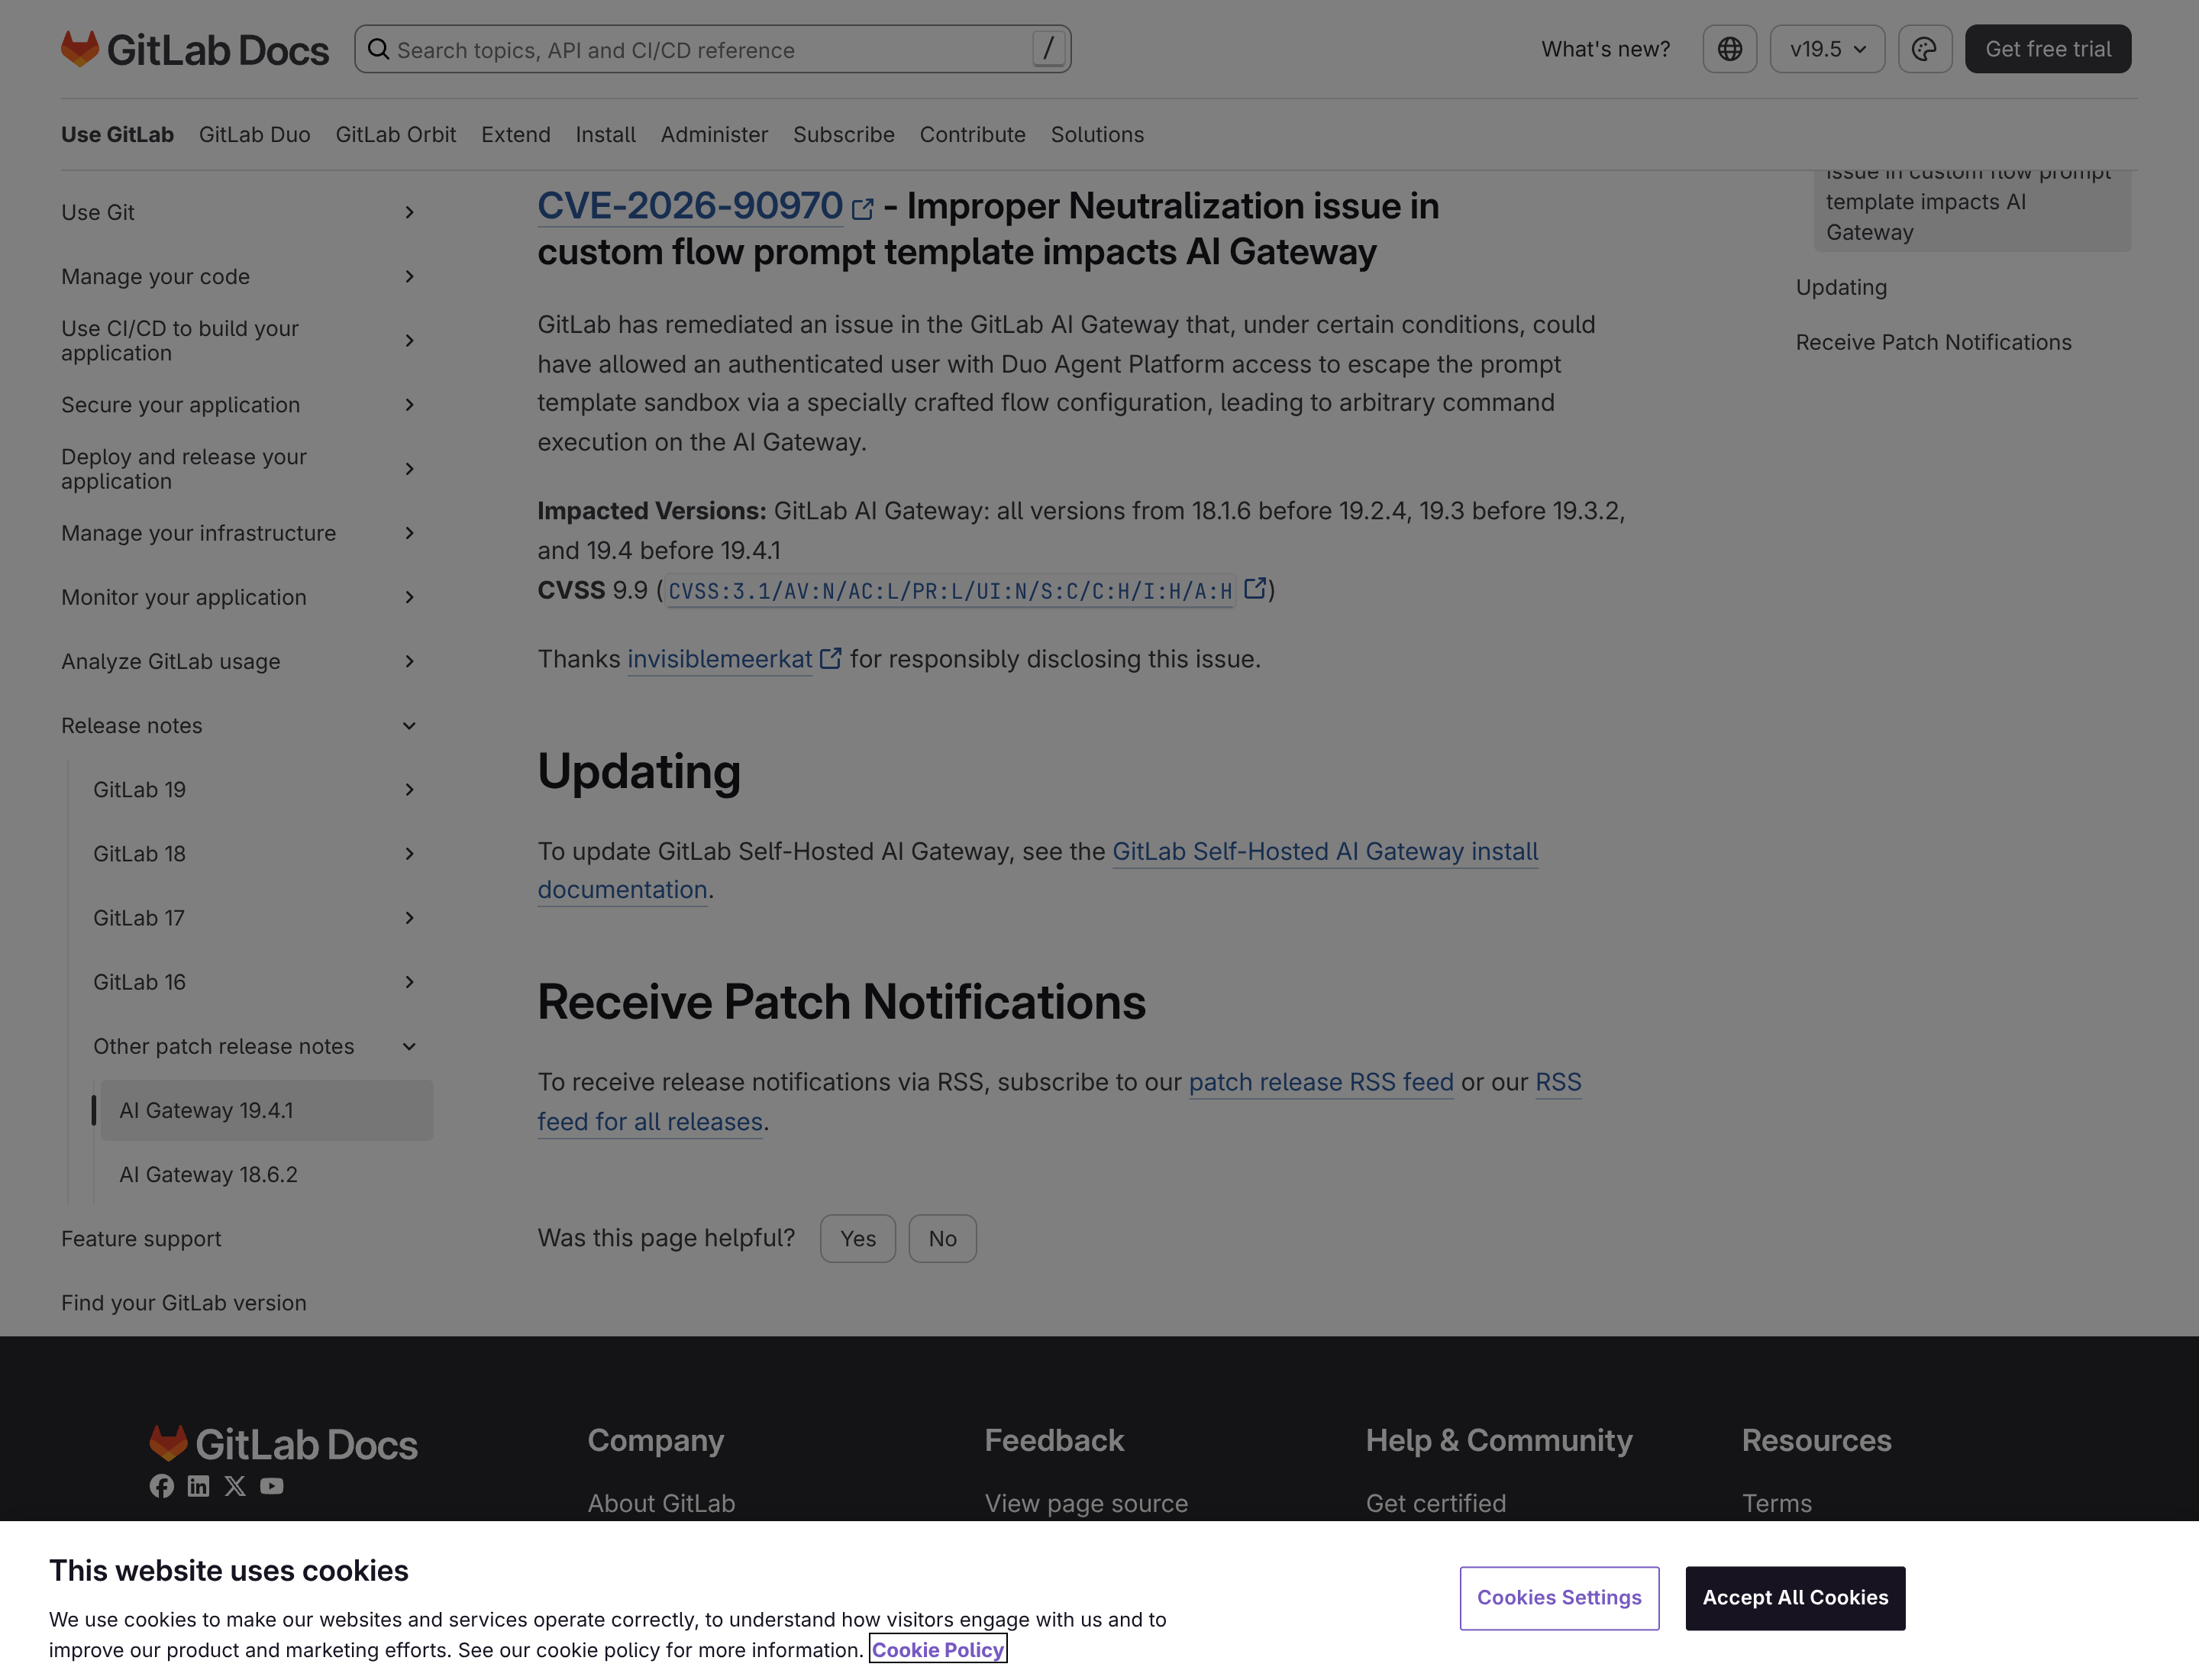The image size is (2199, 1680).
Task: Click Get free trial button
Action: pos(2047,49)
